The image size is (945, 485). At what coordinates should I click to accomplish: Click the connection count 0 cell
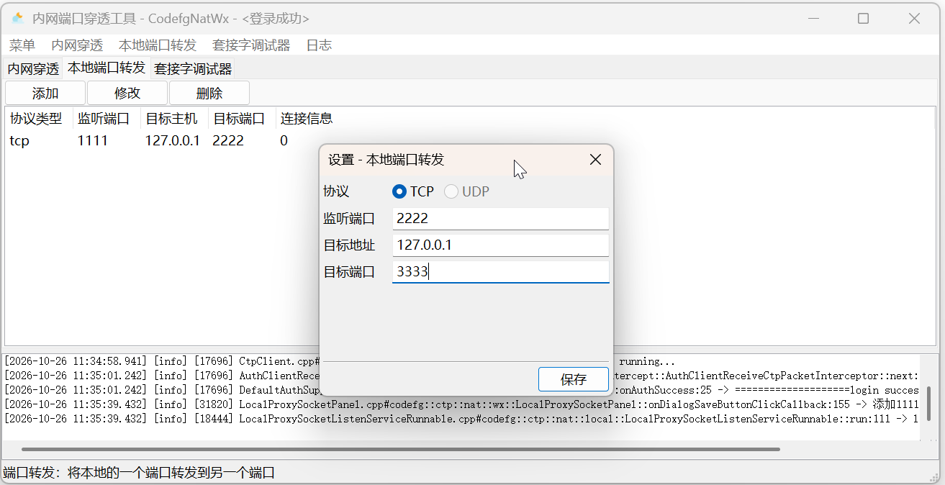click(x=284, y=140)
